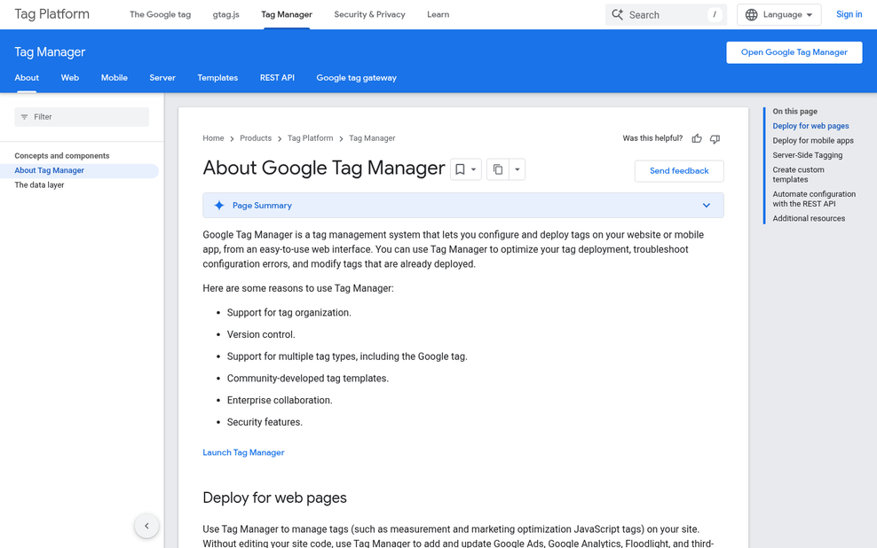
Task: Click the 'Was this helpful?' text
Action: pyautogui.click(x=652, y=138)
